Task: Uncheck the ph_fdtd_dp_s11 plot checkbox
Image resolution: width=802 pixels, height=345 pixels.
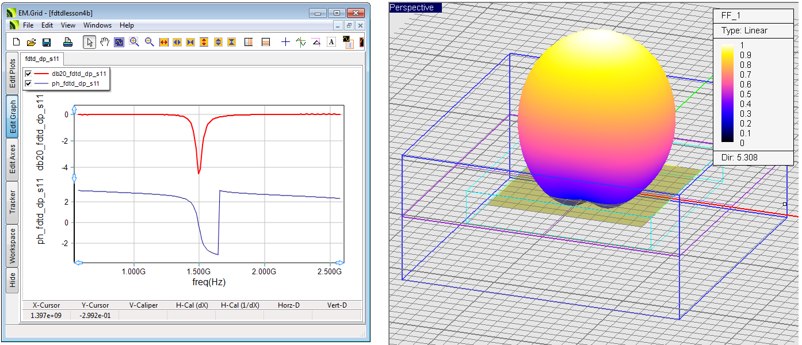Action: pyautogui.click(x=28, y=83)
